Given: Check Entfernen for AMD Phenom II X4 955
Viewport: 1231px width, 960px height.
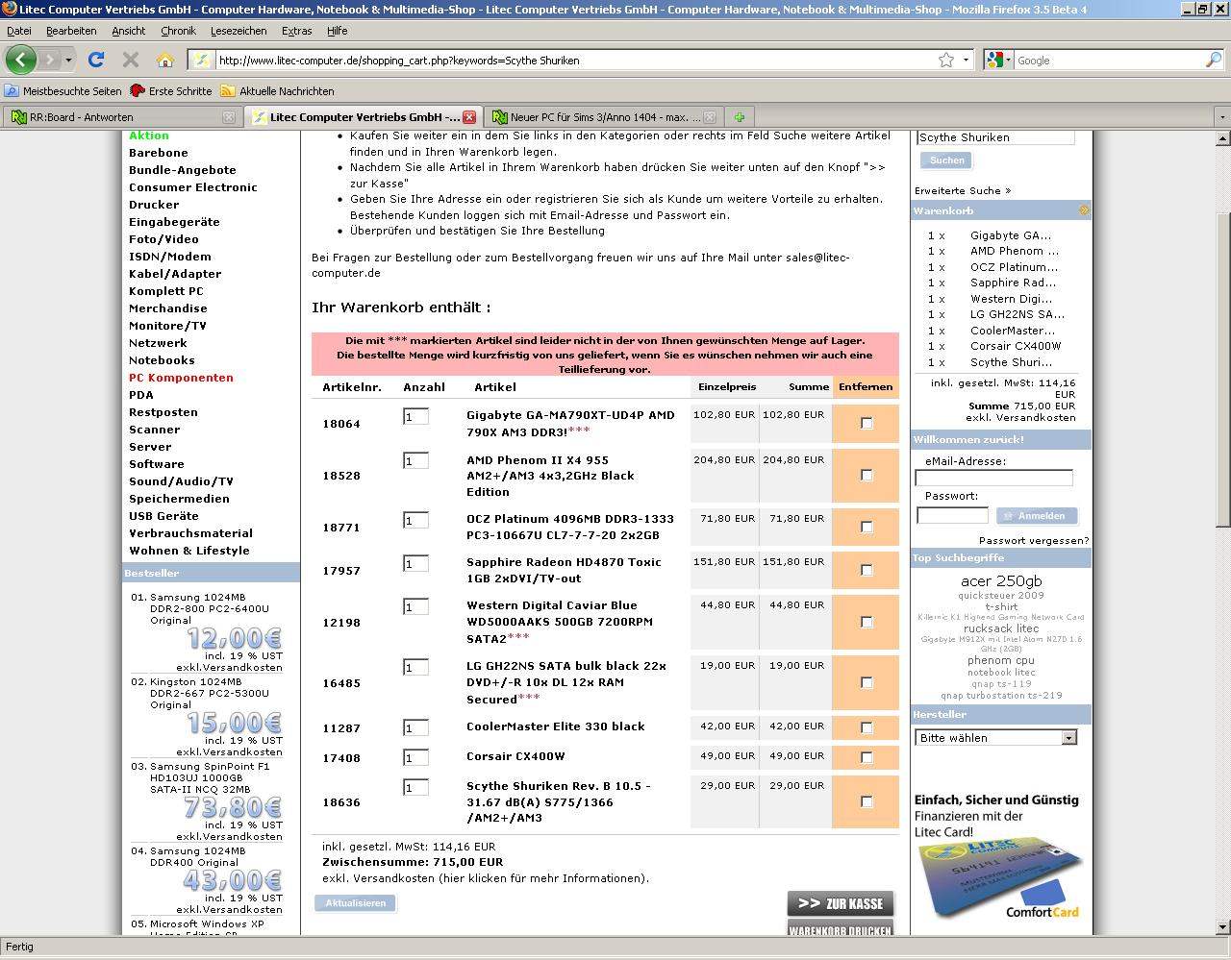Looking at the screenshot, I should (867, 475).
